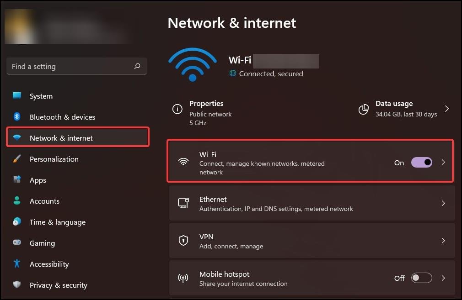Click the search magnifier icon
The height and width of the screenshot is (300, 462).
pyautogui.click(x=137, y=66)
